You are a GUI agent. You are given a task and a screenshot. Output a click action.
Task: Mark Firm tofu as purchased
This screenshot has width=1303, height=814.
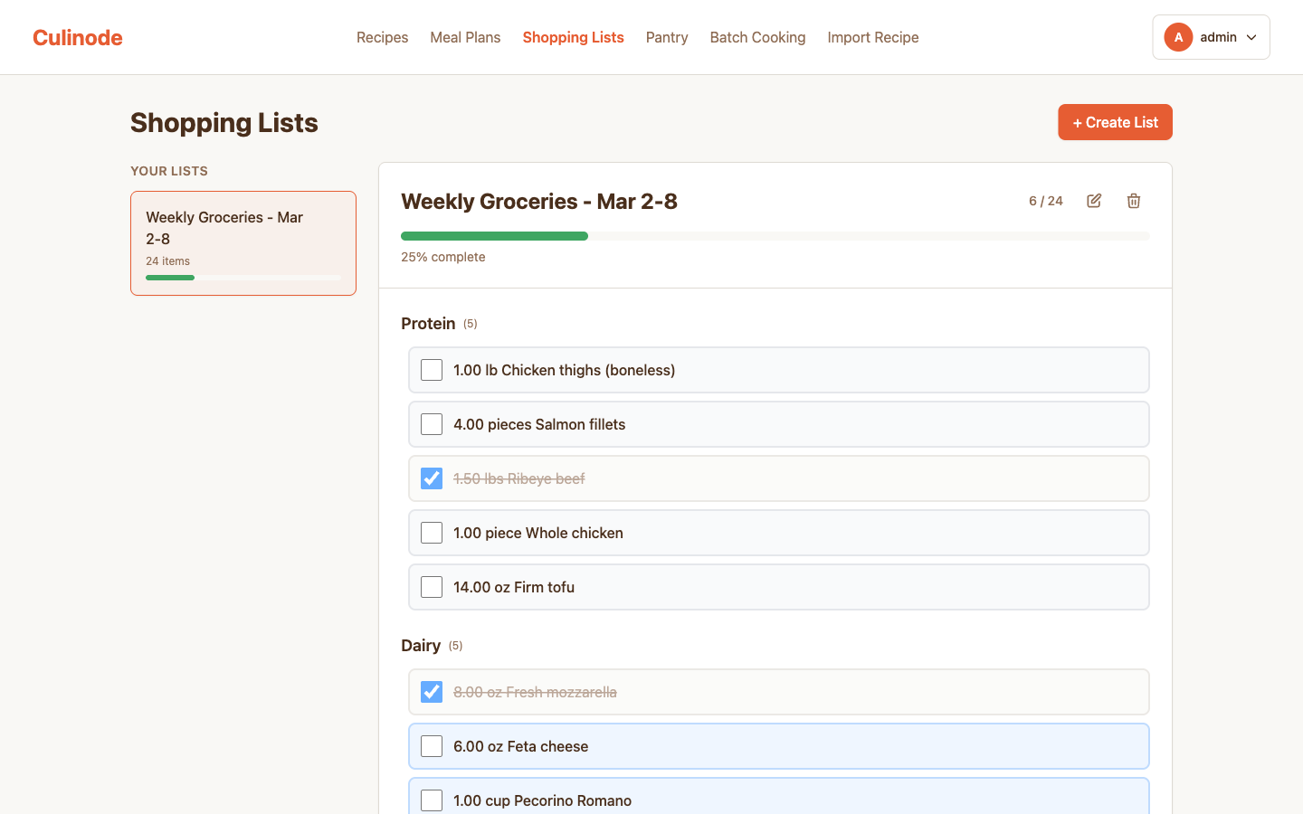pyautogui.click(x=431, y=587)
